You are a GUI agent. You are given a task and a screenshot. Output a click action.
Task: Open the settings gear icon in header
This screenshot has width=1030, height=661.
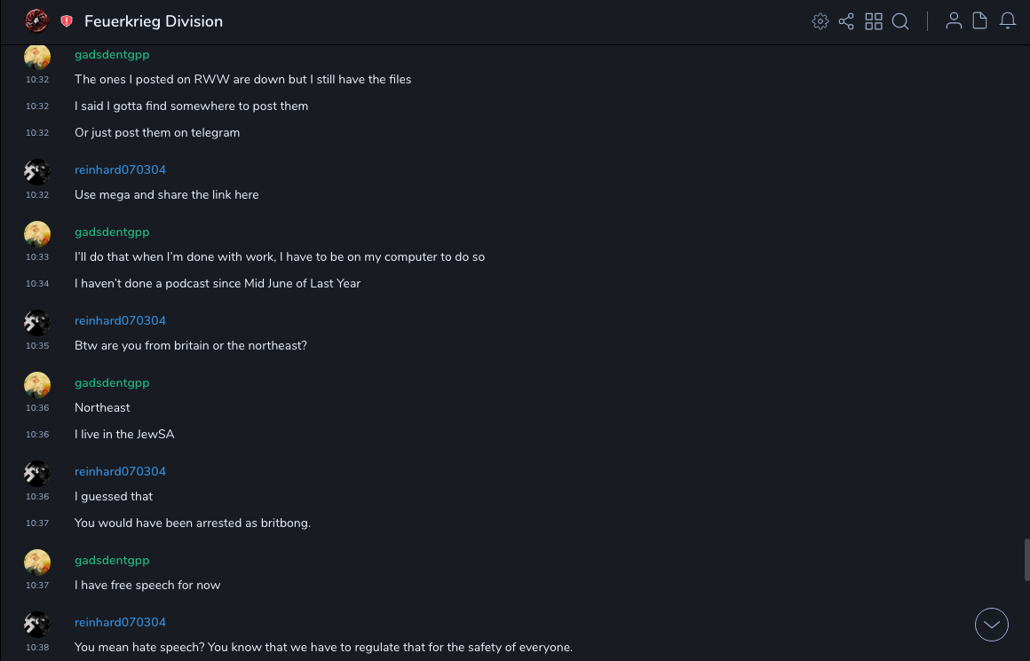[x=820, y=21]
